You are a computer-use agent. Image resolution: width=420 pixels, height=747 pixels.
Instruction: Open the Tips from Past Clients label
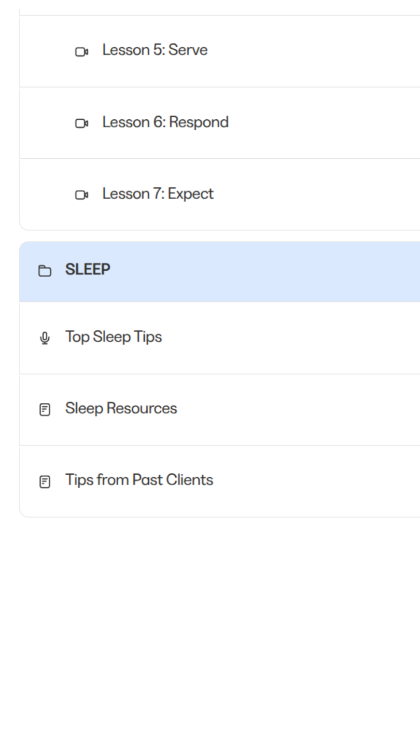click(x=139, y=480)
